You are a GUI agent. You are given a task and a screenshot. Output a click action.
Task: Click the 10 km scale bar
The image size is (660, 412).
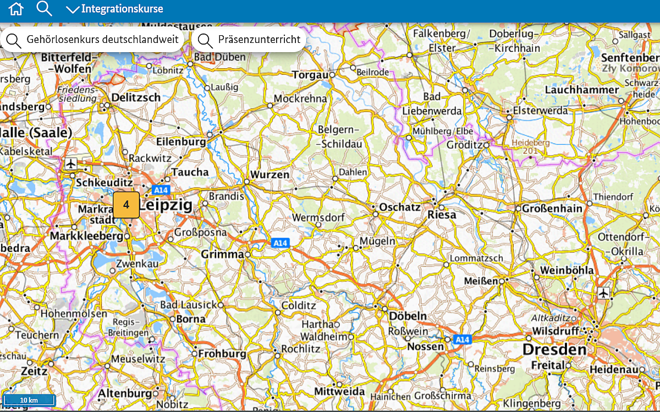point(29,400)
